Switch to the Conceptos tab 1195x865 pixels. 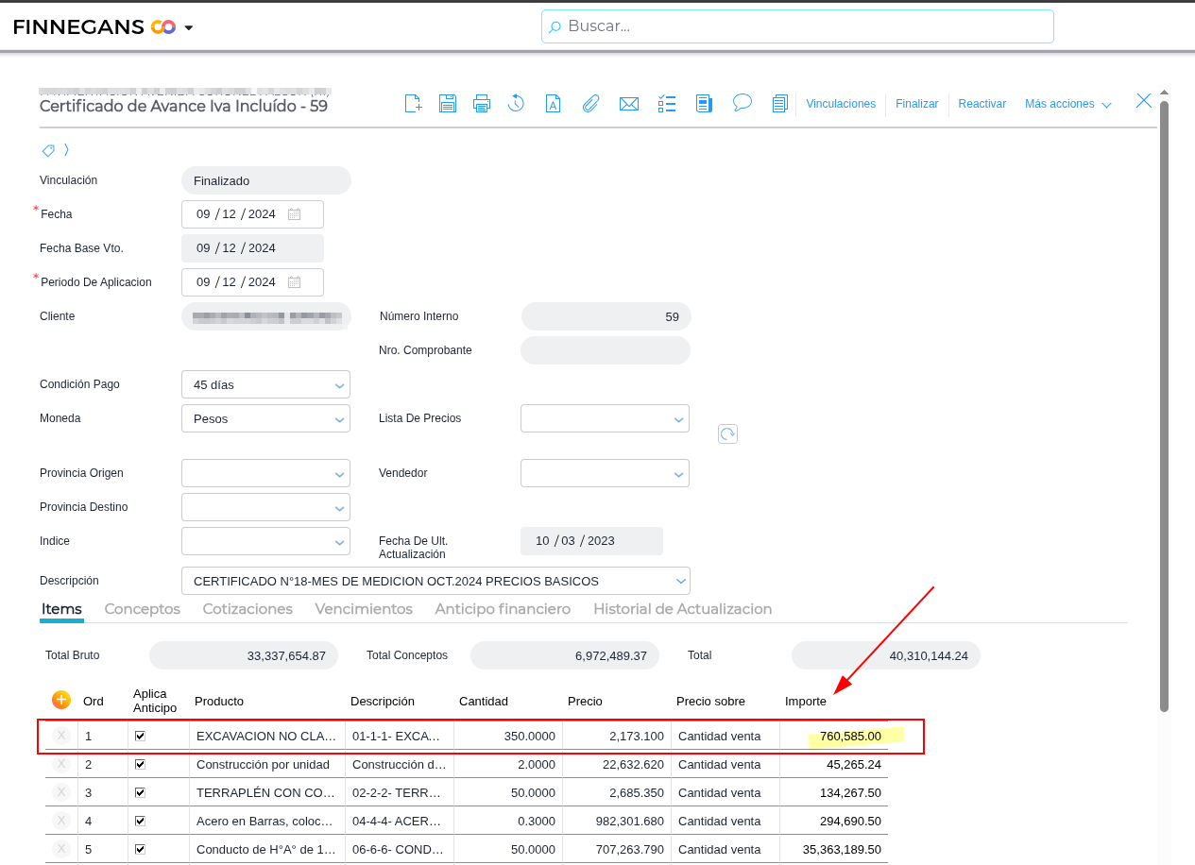[142, 609]
